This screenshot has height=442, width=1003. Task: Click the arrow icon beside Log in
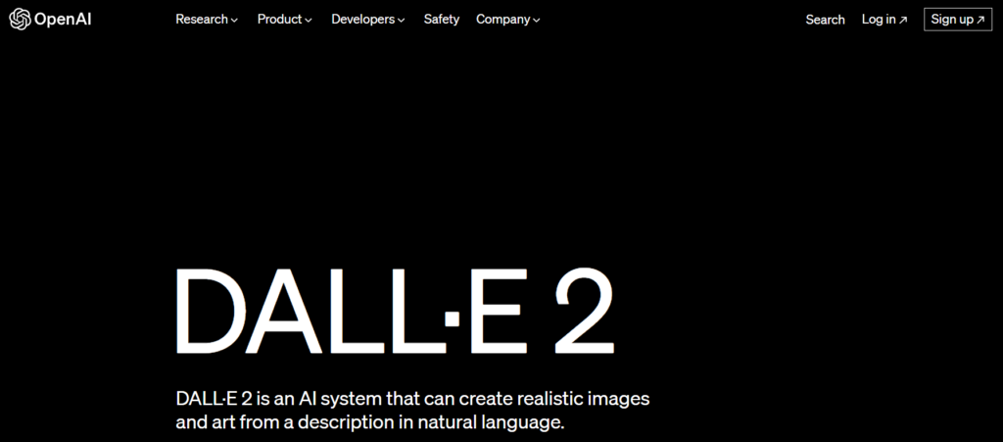tap(903, 20)
